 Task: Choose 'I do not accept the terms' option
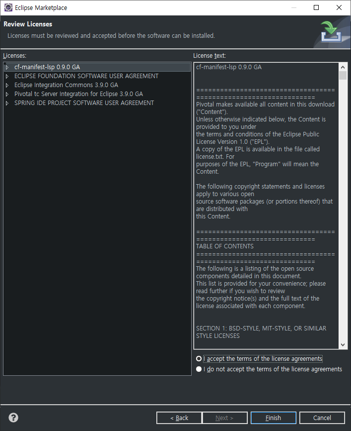tap(199, 369)
